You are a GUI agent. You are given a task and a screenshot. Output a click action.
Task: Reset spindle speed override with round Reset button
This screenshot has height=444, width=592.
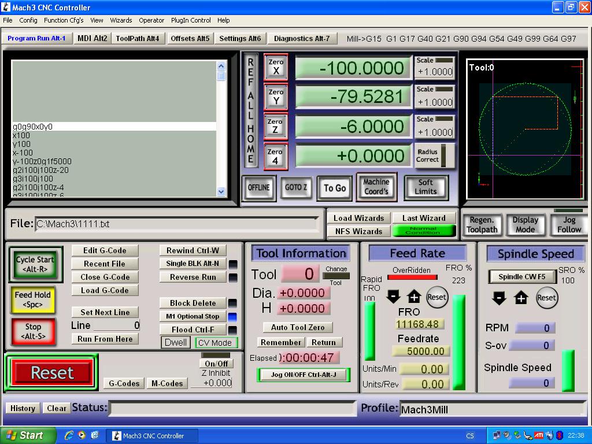[x=546, y=298]
